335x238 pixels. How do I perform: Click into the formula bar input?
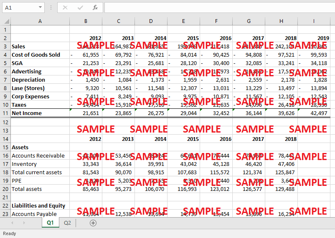pos(220,8)
